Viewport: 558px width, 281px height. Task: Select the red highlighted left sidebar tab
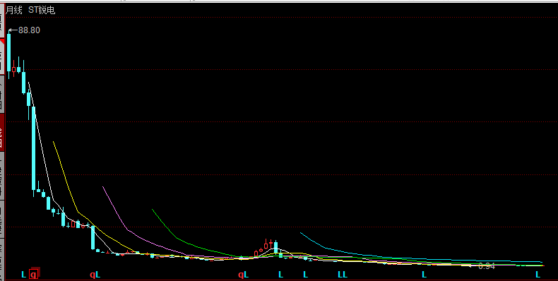point(2,131)
